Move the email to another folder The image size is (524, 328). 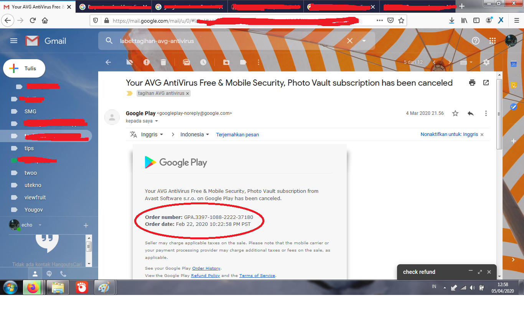(x=226, y=62)
